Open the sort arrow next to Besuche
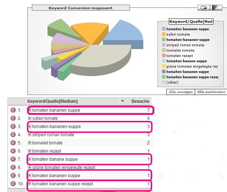 [x=123, y=101]
